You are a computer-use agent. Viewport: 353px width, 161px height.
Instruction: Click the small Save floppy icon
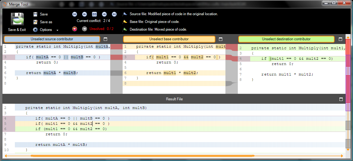tap(35, 14)
